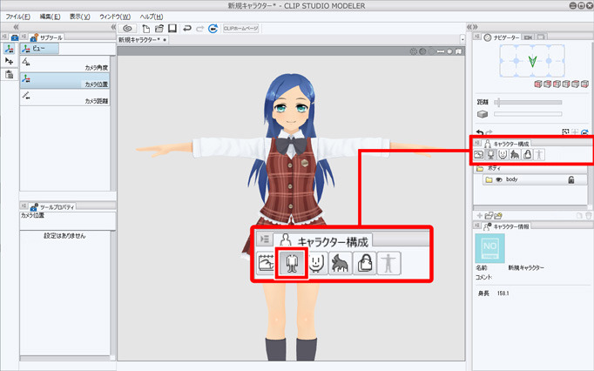The image size is (594, 371).
Task: Open the character composition panel menu
Action: [x=476, y=142]
